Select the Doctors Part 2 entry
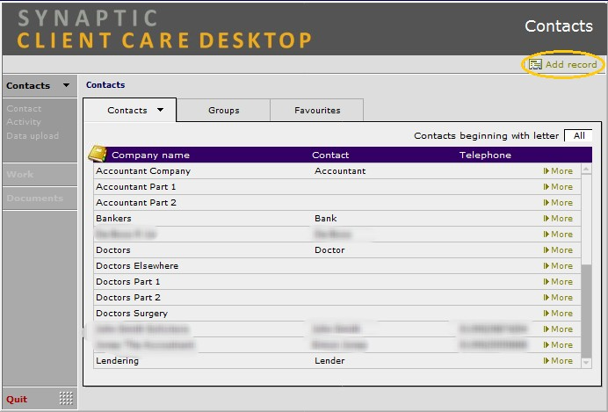 pos(128,298)
